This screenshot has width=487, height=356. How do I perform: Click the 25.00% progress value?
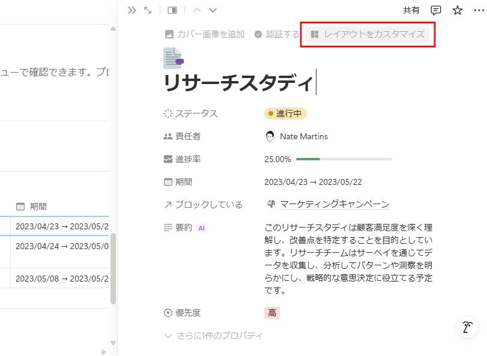[x=277, y=159]
